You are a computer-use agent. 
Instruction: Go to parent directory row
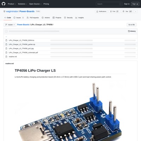click(70, 36)
